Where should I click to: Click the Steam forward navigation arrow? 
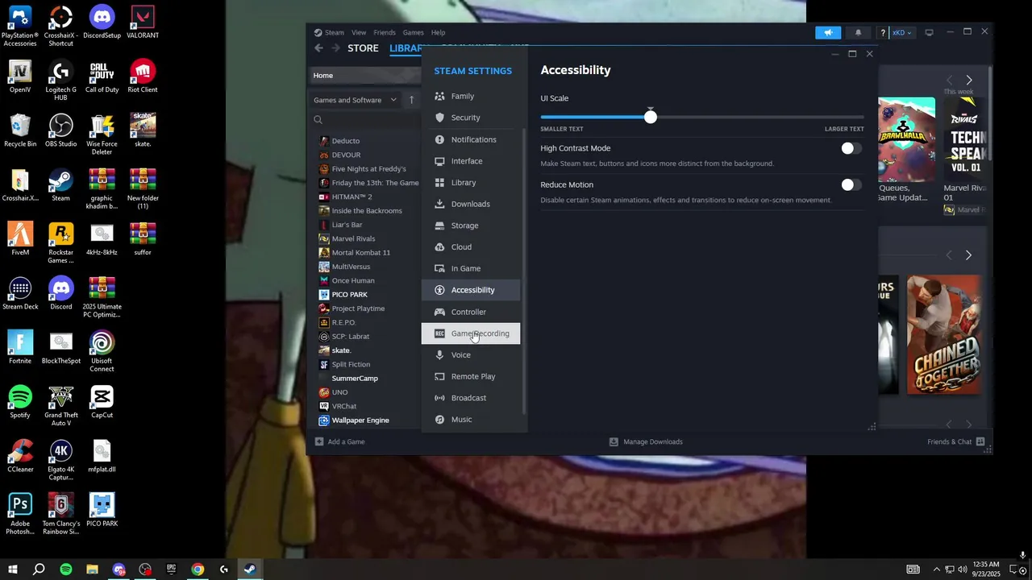click(335, 48)
